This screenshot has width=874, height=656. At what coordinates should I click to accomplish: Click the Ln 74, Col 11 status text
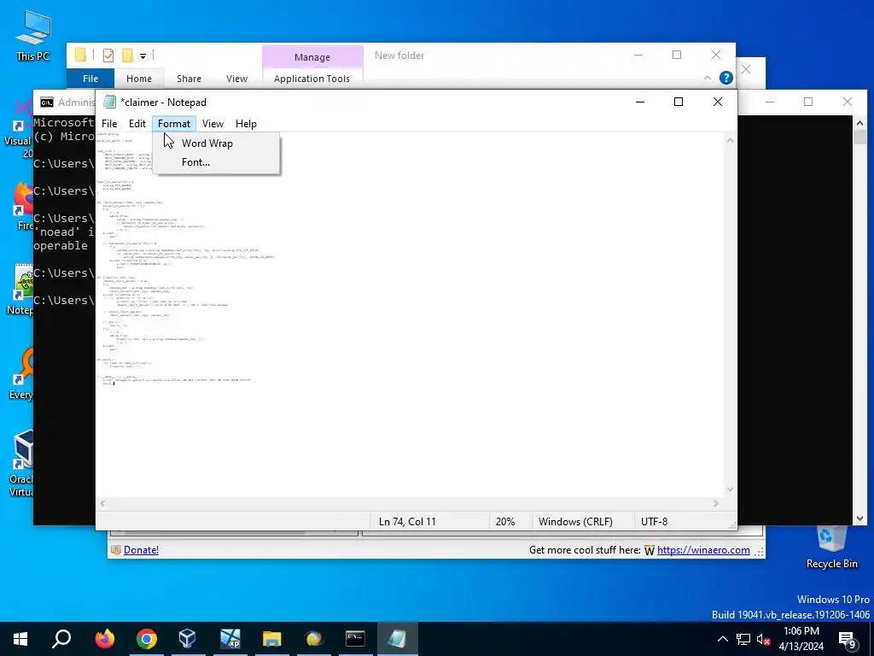pyautogui.click(x=407, y=522)
